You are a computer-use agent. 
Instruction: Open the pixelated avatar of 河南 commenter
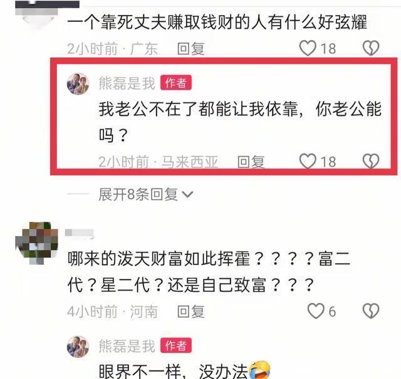pos(36,243)
